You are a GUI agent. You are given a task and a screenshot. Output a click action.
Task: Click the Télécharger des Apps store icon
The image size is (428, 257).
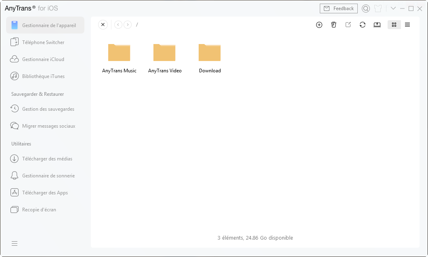pos(15,192)
